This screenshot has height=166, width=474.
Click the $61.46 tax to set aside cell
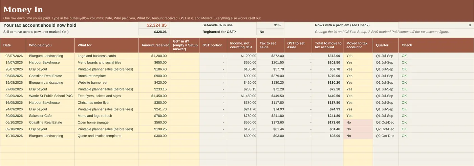click(x=270, y=129)
